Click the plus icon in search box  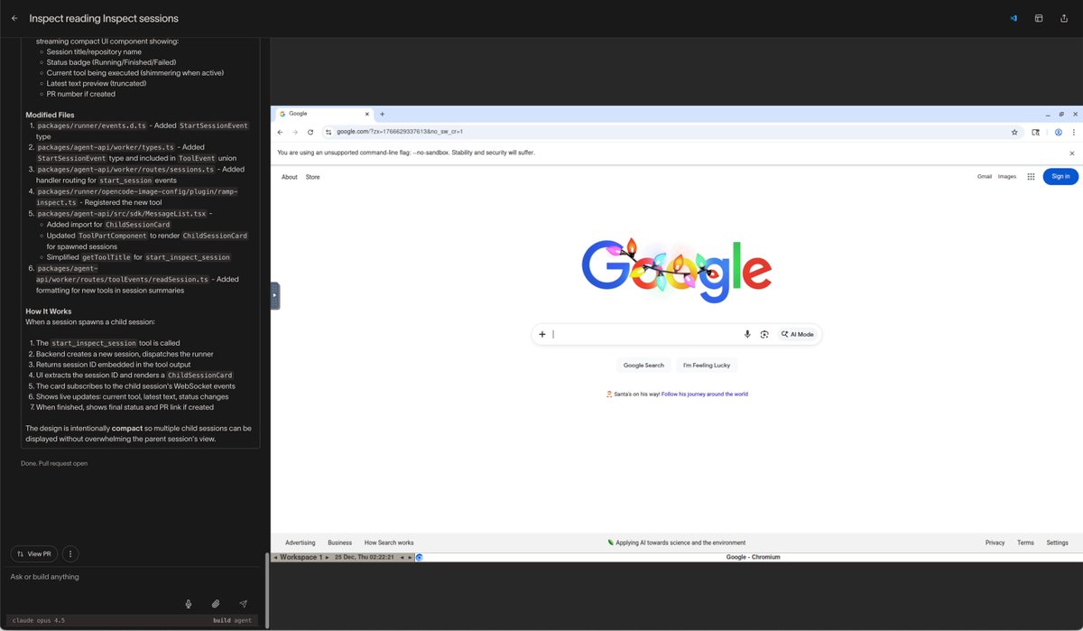click(x=542, y=334)
